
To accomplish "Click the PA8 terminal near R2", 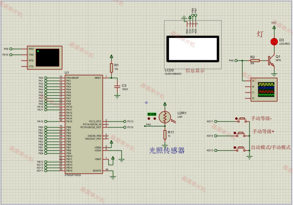I will pyautogui.click(x=236, y=61).
